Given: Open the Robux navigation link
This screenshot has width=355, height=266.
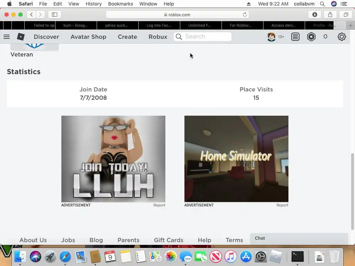Looking at the screenshot, I should 158,37.
